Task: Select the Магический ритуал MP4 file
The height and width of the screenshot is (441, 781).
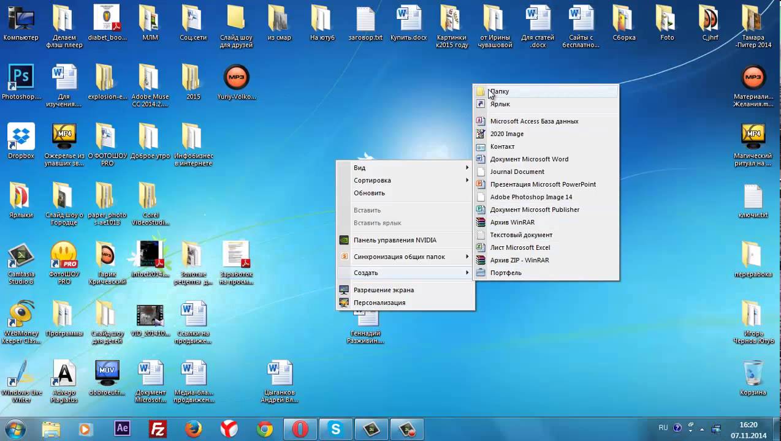Action: (x=753, y=145)
